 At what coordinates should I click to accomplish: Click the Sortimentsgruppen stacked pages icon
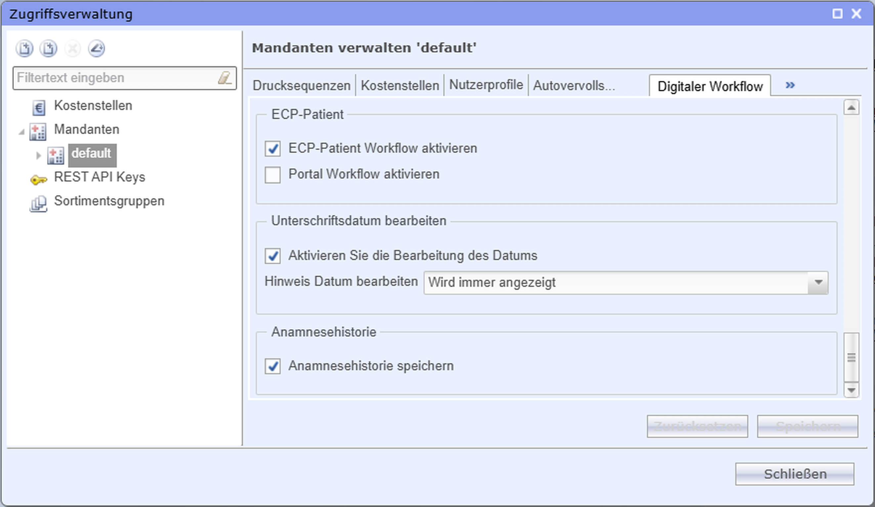38,203
